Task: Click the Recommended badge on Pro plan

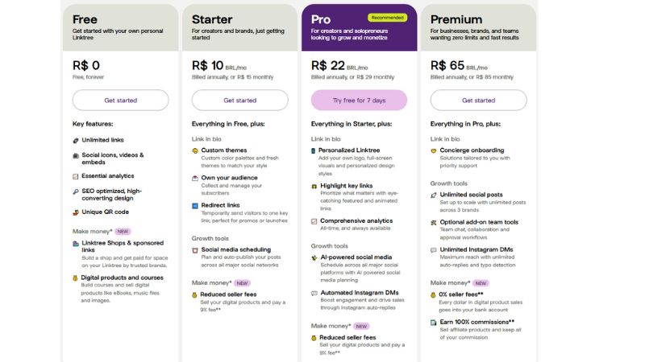Action: coord(387,18)
